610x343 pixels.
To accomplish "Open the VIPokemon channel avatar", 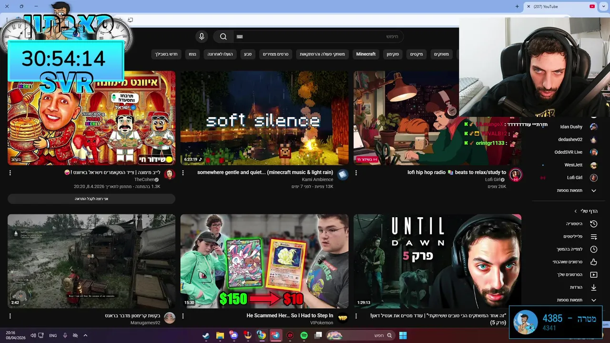I will pos(343,318).
